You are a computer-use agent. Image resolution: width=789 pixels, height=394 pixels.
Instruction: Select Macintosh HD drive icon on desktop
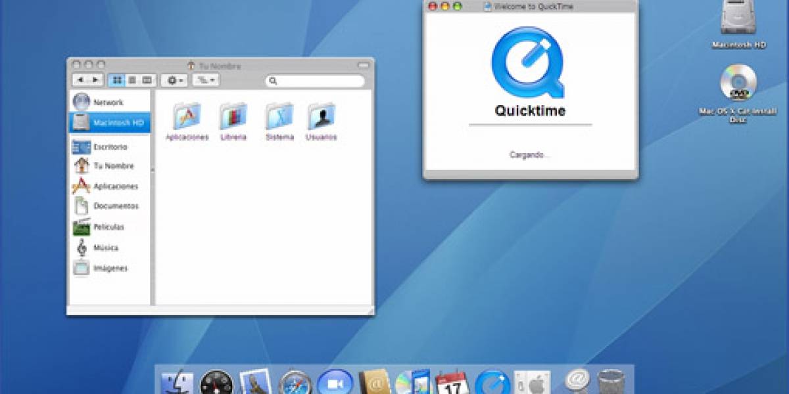[x=738, y=18]
